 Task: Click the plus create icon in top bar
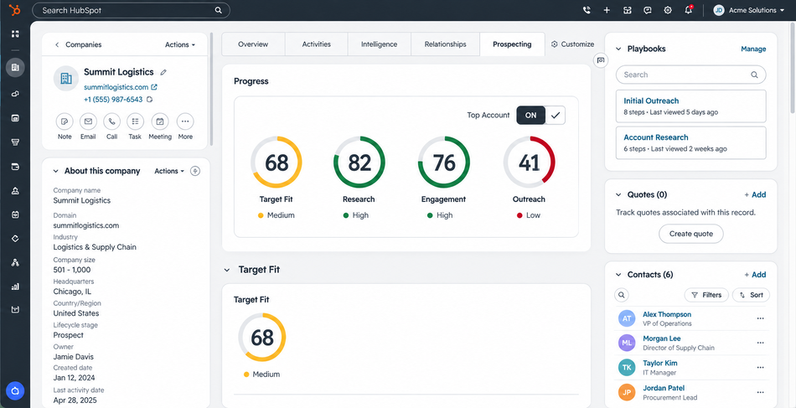coord(607,10)
